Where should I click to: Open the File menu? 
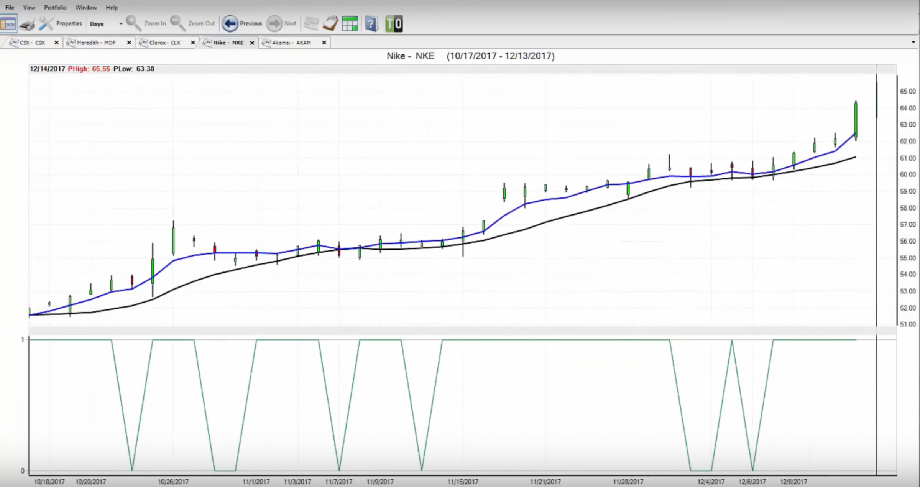pos(10,7)
